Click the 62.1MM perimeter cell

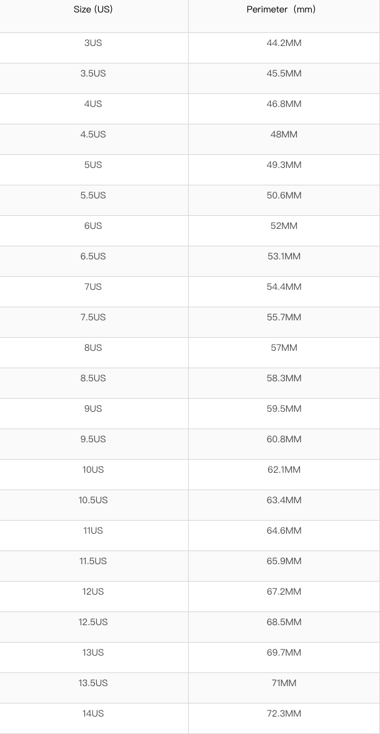tap(284, 470)
